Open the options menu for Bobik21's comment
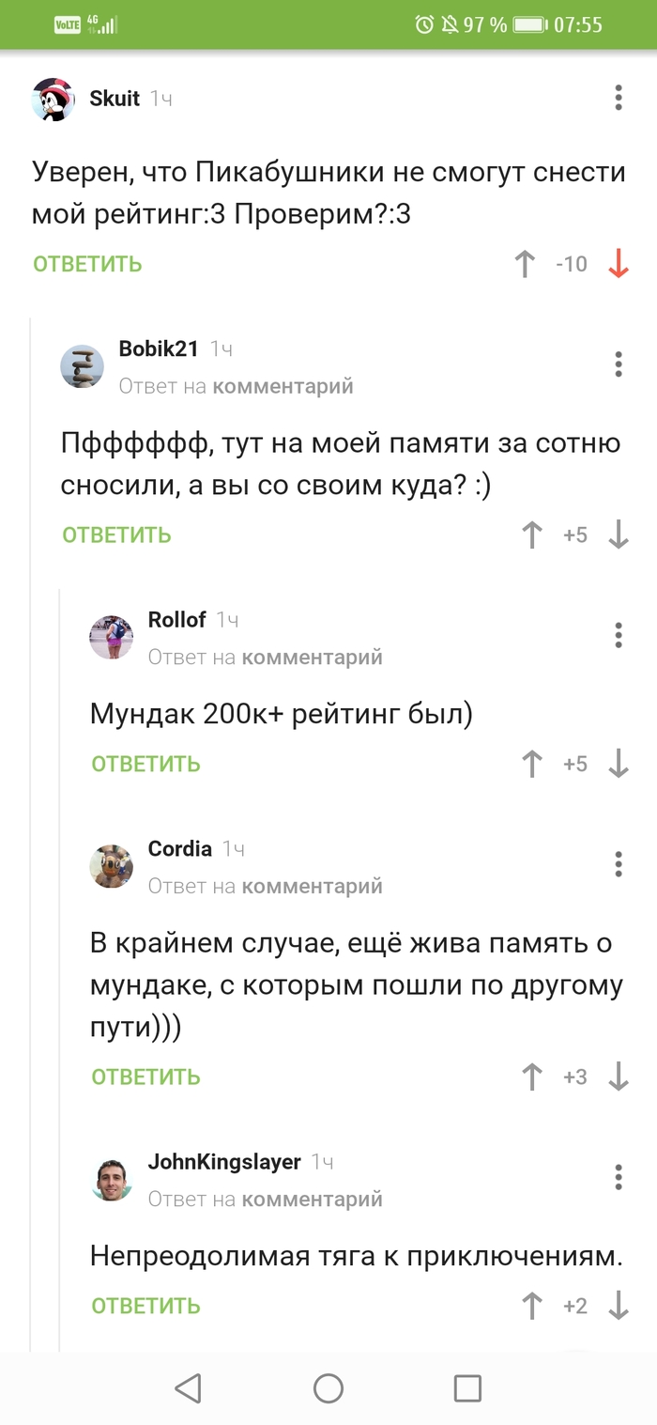 pyautogui.click(x=618, y=364)
